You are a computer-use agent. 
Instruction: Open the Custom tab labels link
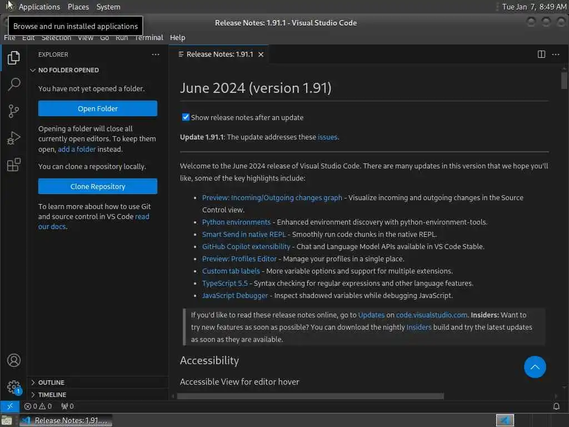(231, 271)
